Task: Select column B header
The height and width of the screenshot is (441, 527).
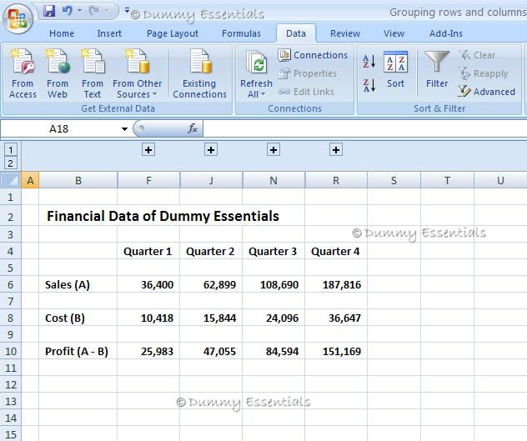Action: 78,181
